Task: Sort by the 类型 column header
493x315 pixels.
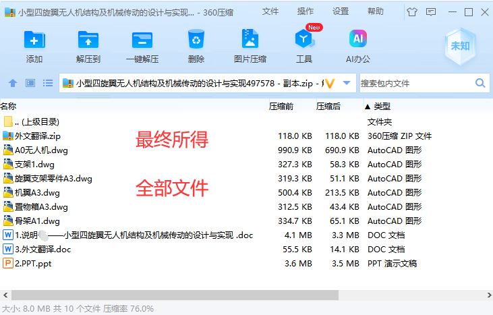Action: tap(382, 107)
